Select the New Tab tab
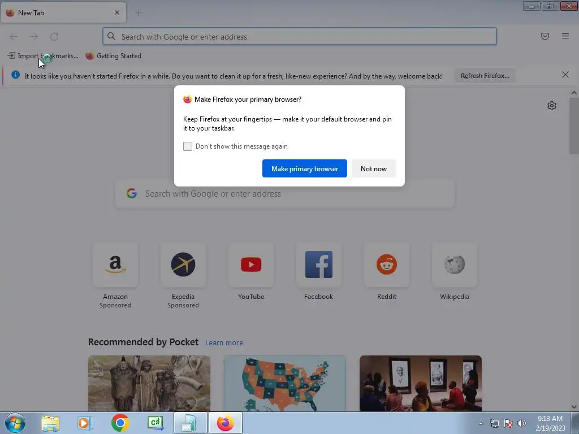579x434 pixels. click(63, 12)
